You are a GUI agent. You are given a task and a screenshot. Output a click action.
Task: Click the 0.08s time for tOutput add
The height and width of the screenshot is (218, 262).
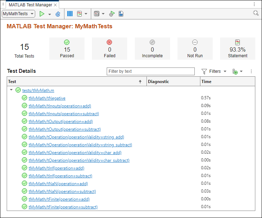[x=206, y=121]
